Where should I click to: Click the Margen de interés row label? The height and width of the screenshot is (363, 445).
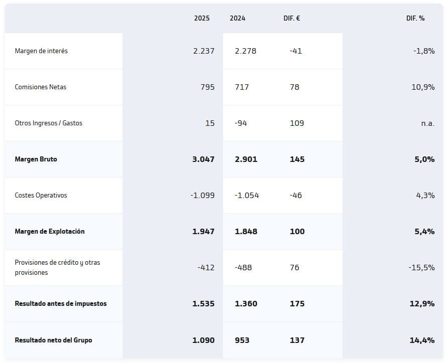click(41, 51)
